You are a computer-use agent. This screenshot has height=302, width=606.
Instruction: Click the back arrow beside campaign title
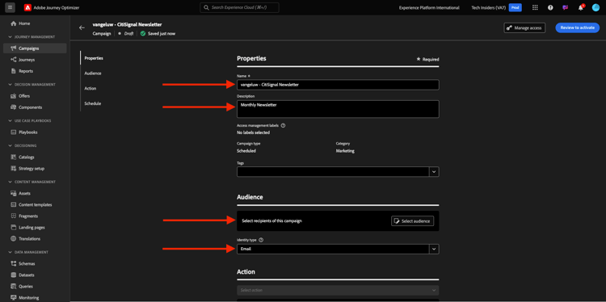[x=82, y=27]
